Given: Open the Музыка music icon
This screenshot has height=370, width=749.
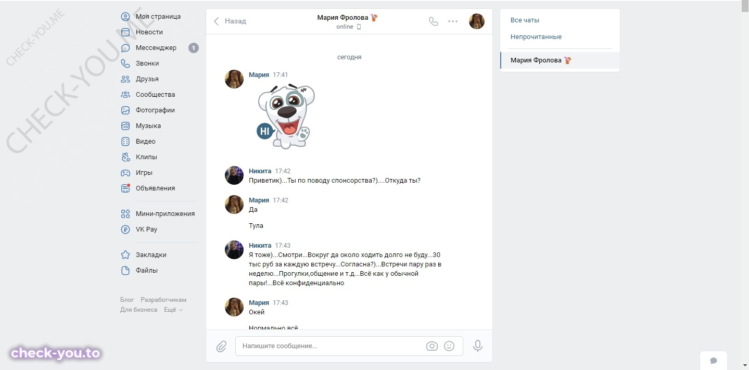Looking at the screenshot, I should coord(125,126).
